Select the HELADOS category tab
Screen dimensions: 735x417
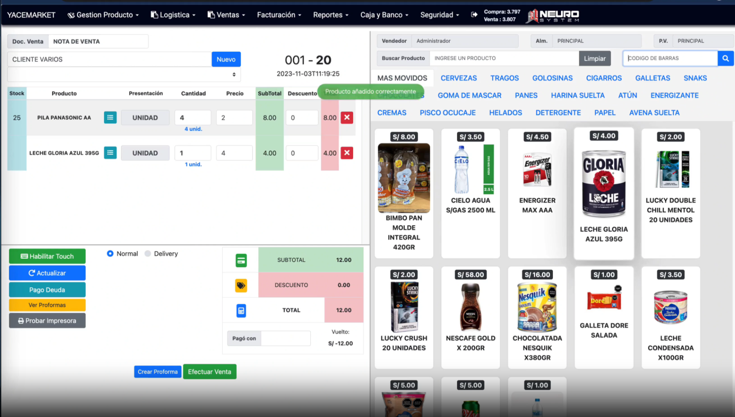click(505, 112)
